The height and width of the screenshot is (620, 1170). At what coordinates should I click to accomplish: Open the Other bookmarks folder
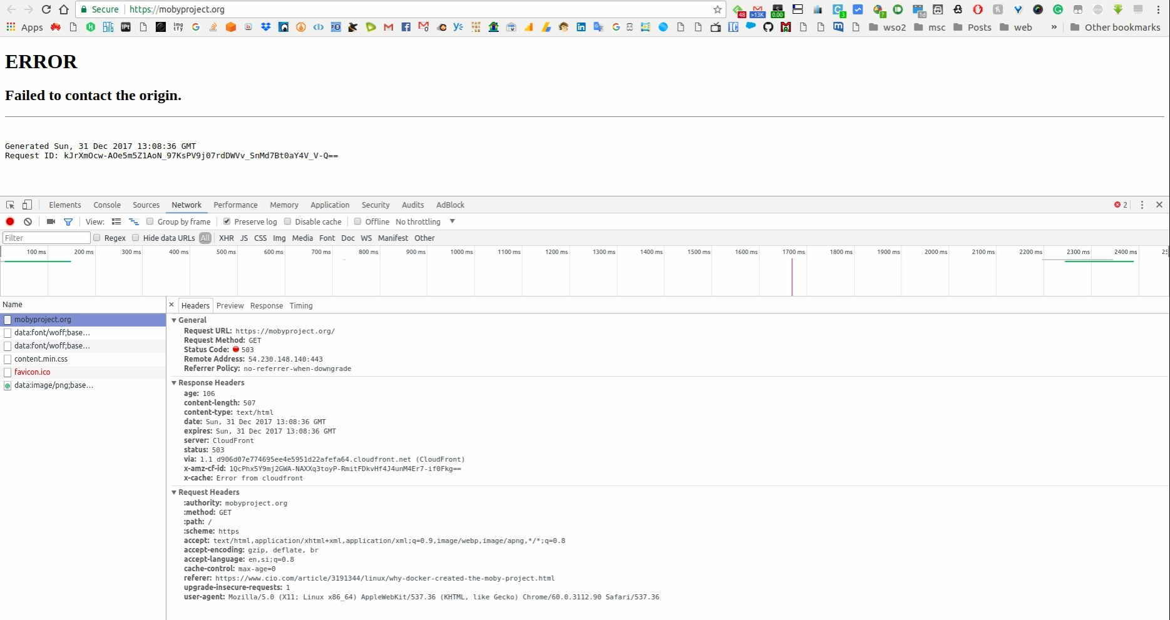[x=1116, y=27]
